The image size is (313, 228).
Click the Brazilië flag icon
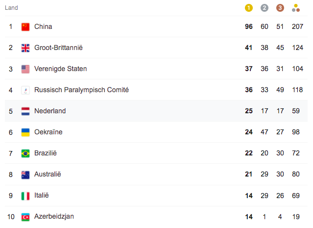tap(25, 153)
